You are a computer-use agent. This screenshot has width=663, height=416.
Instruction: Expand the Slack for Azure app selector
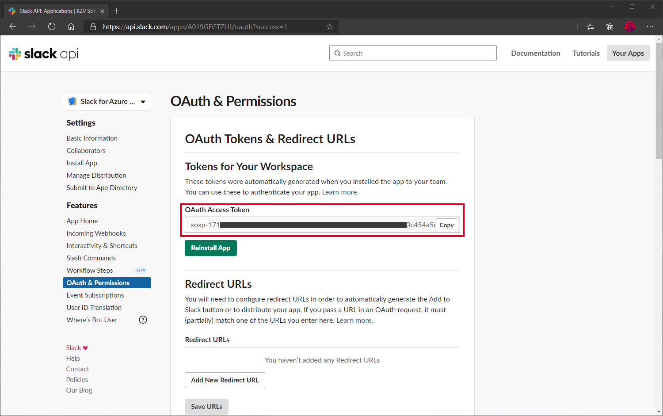click(107, 101)
